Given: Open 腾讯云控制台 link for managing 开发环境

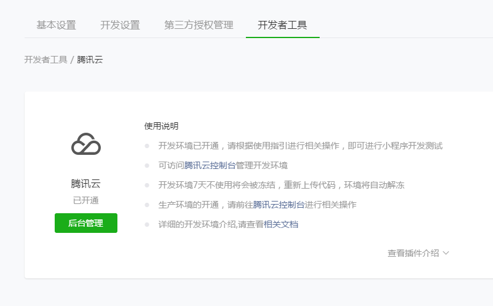Looking at the screenshot, I should coord(210,165).
